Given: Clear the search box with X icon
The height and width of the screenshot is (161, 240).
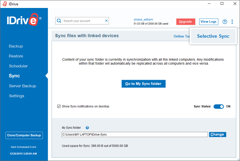Looking at the screenshot, I should pos(106,21).
